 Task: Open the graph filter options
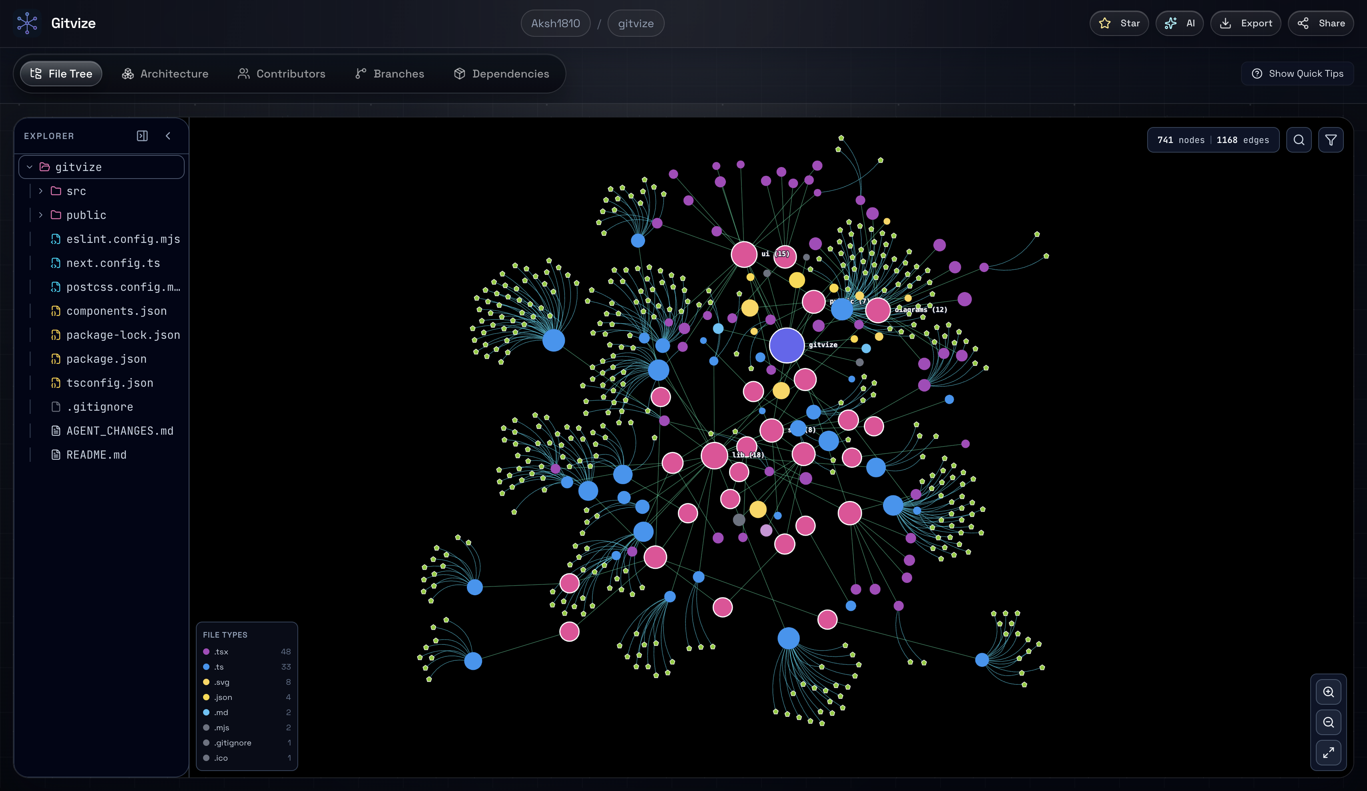click(x=1331, y=140)
